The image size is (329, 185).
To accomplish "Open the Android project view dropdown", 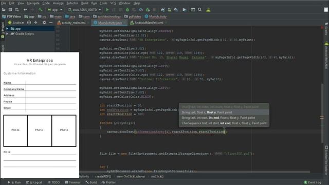I will pos(16,23).
